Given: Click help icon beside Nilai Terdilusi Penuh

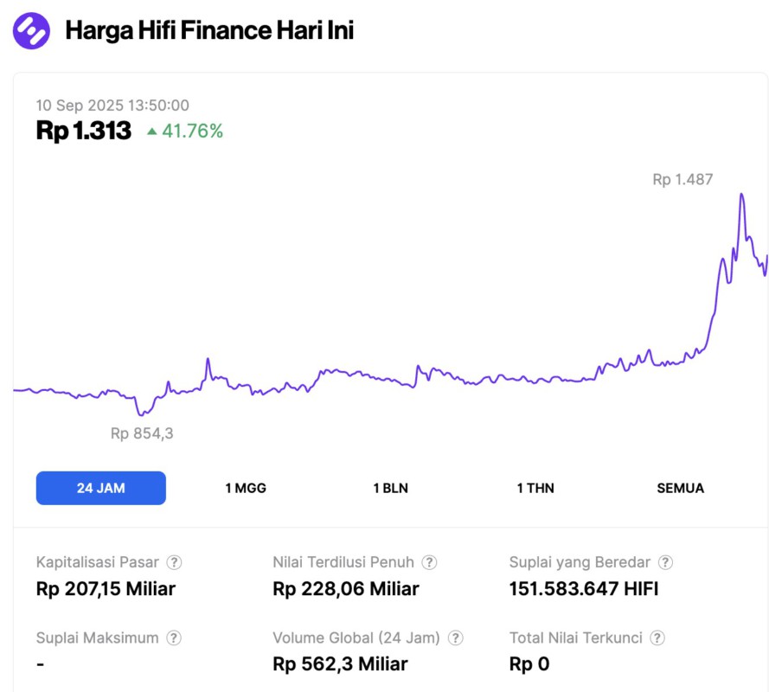Looking at the screenshot, I should pos(429,562).
